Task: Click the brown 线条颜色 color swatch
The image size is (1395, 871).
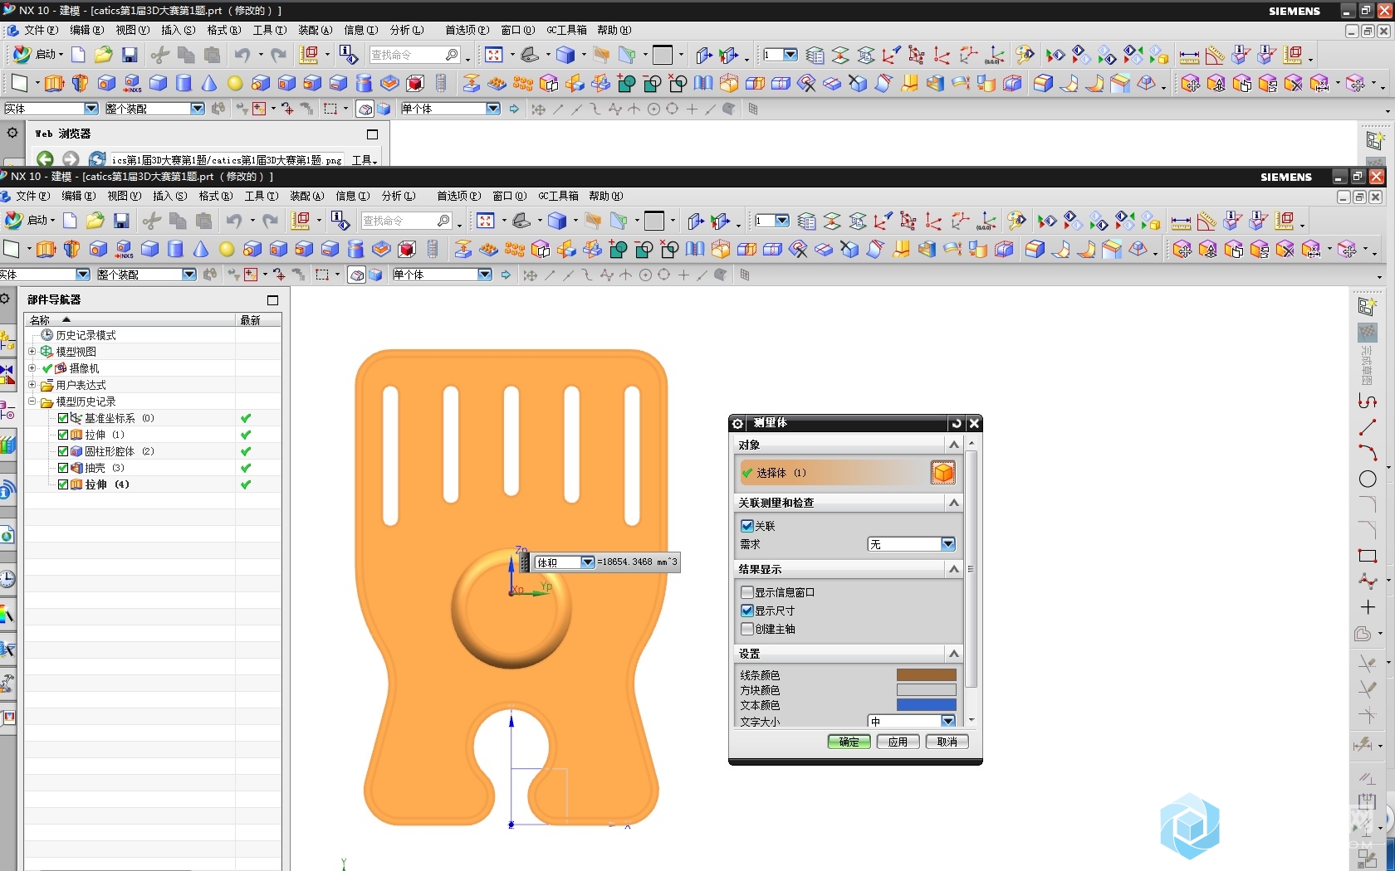Action: pos(927,674)
